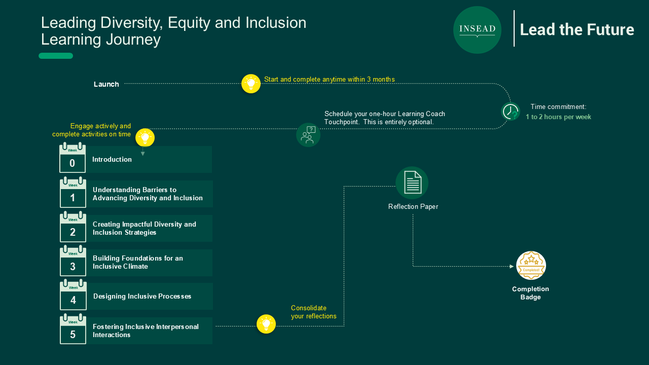Open Creating Impactful Diversity and Inclusion Strategies
This screenshot has width=649, height=365.
[x=150, y=228]
